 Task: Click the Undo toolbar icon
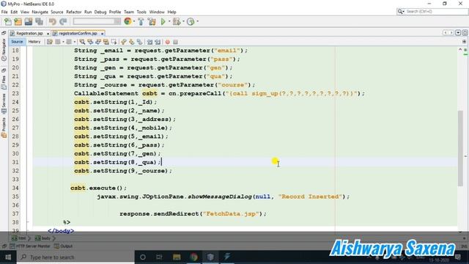53,21
